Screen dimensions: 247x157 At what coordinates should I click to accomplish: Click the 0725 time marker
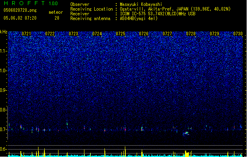[120, 34]
